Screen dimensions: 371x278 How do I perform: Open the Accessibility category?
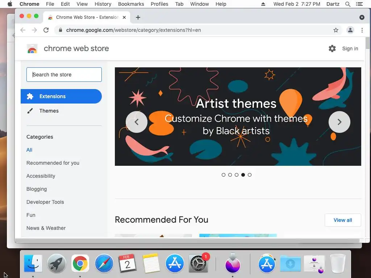pyautogui.click(x=41, y=176)
